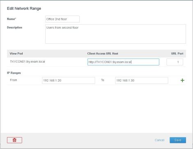Edit the From IP address 192.168.1.20

tap(69, 80)
